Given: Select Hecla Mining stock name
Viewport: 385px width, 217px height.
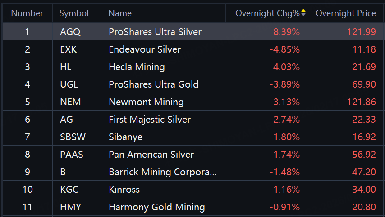Looking at the screenshot, I should click(137, 67).
